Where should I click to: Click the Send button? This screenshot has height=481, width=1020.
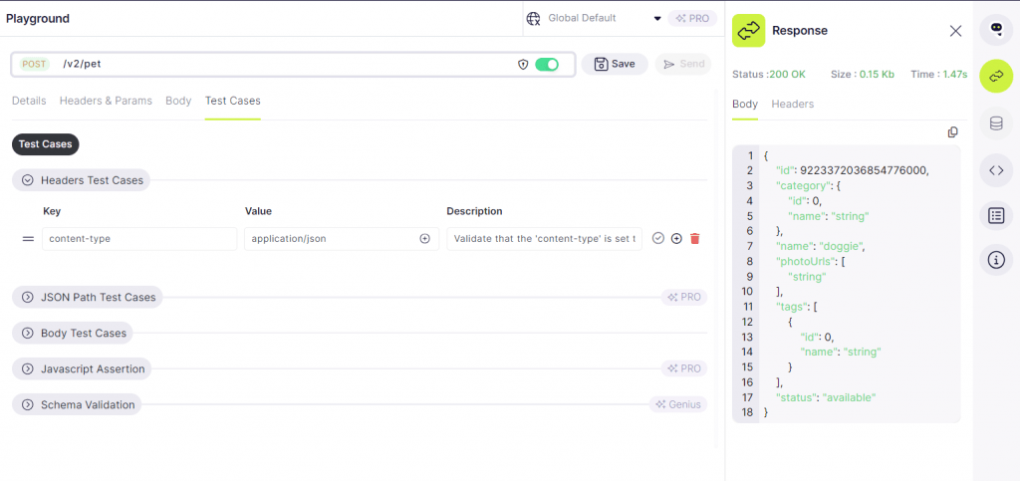(682, 64)
